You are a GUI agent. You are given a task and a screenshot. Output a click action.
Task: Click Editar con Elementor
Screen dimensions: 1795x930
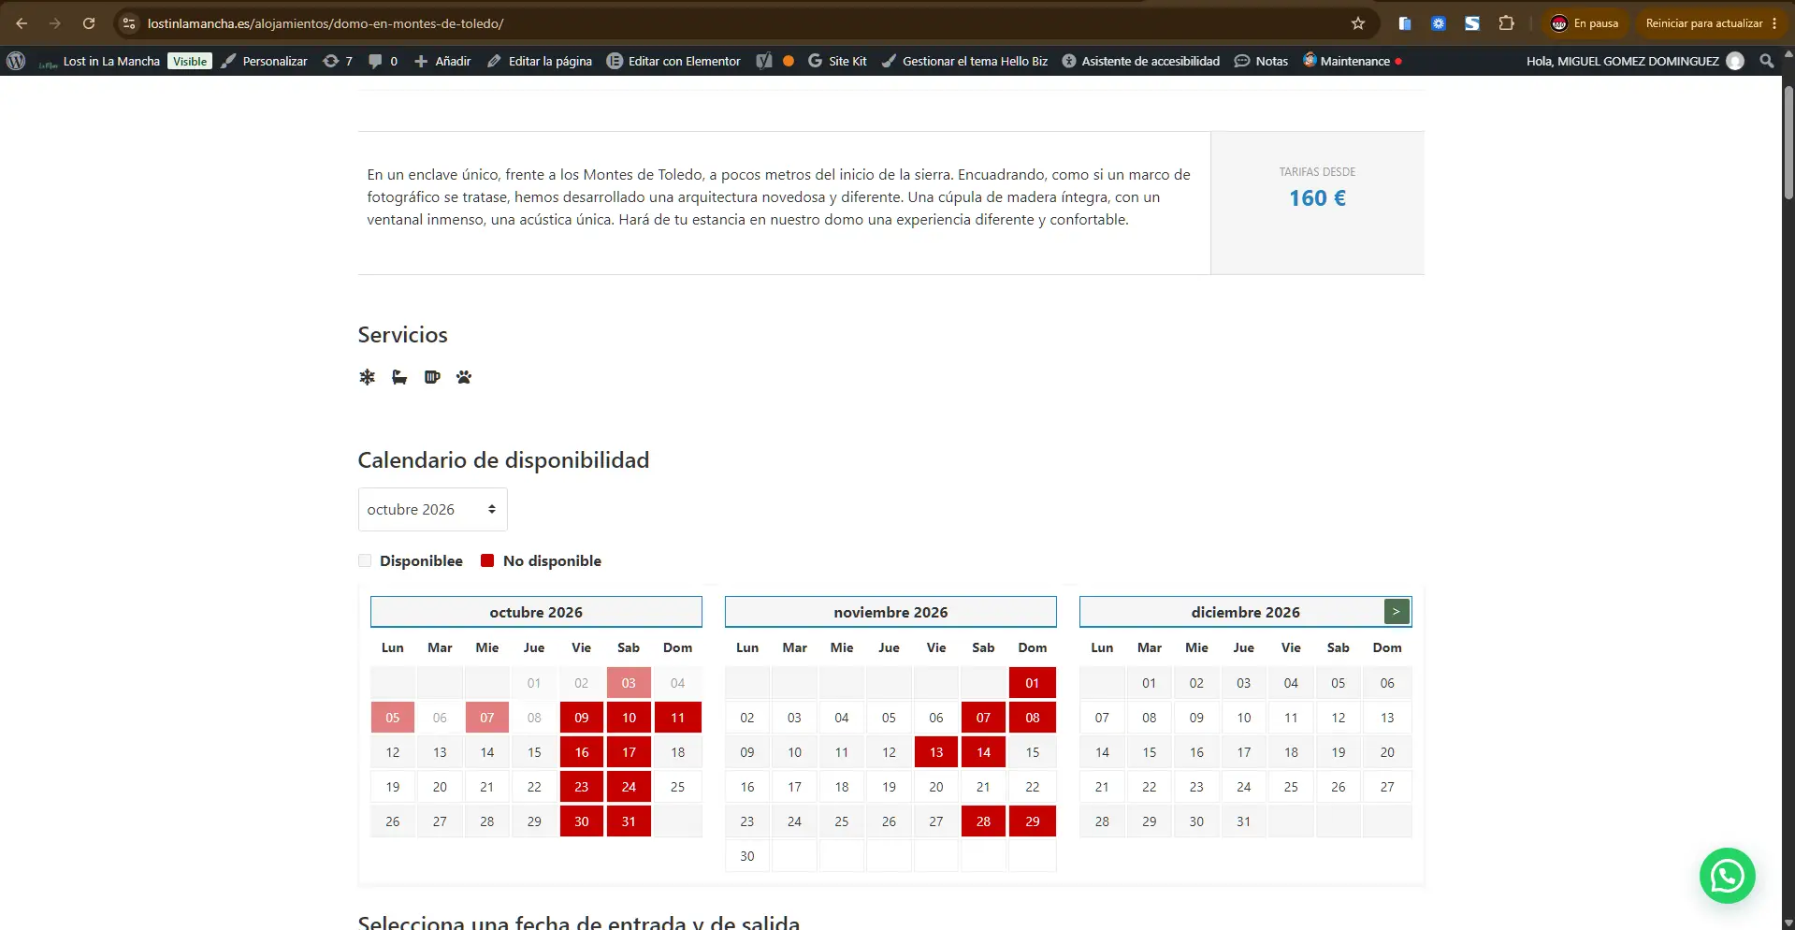[673, 61]
